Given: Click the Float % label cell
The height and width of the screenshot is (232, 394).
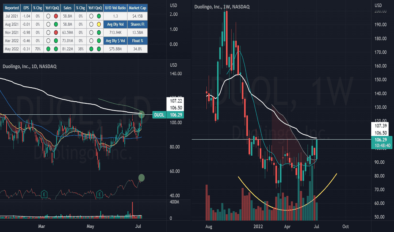Looking at the screenshot, I should pos(137,40).
